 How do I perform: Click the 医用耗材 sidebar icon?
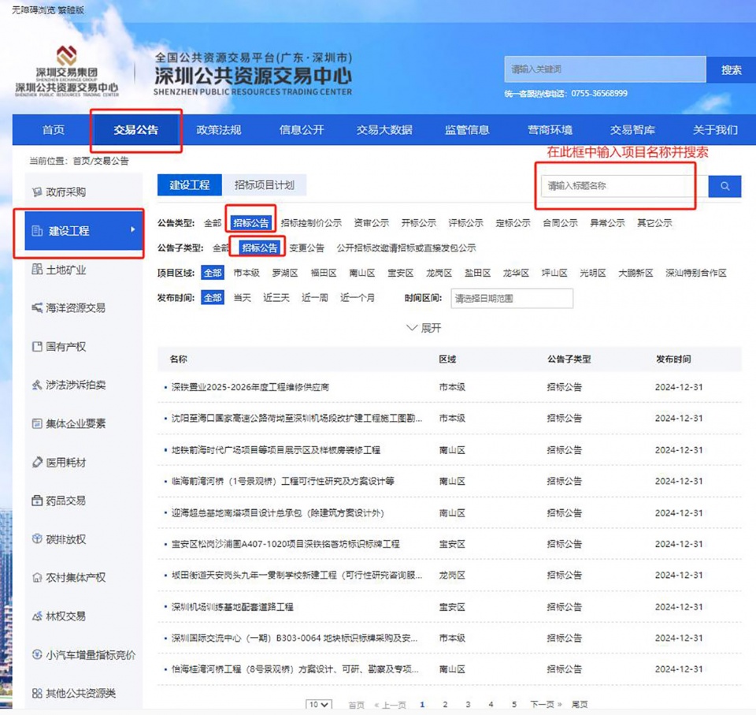click(x=37, y=462)
